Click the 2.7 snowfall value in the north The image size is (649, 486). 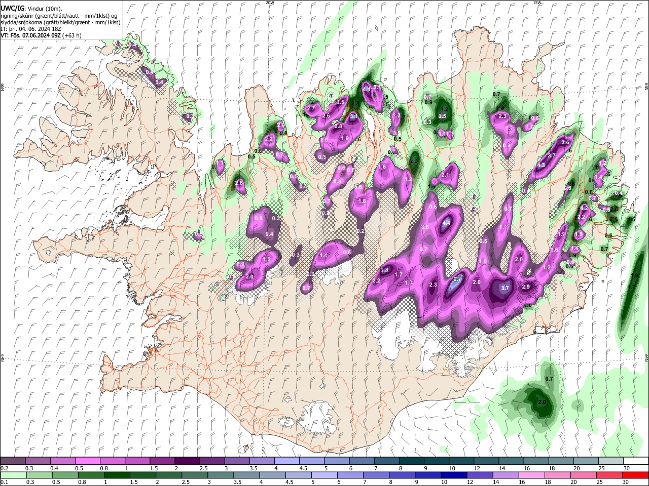click(x=311, y=109)
